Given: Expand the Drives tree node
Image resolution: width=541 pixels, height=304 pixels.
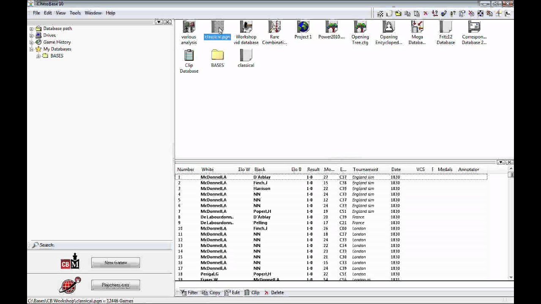Looking at the screenshot, I should coord(31,35).
